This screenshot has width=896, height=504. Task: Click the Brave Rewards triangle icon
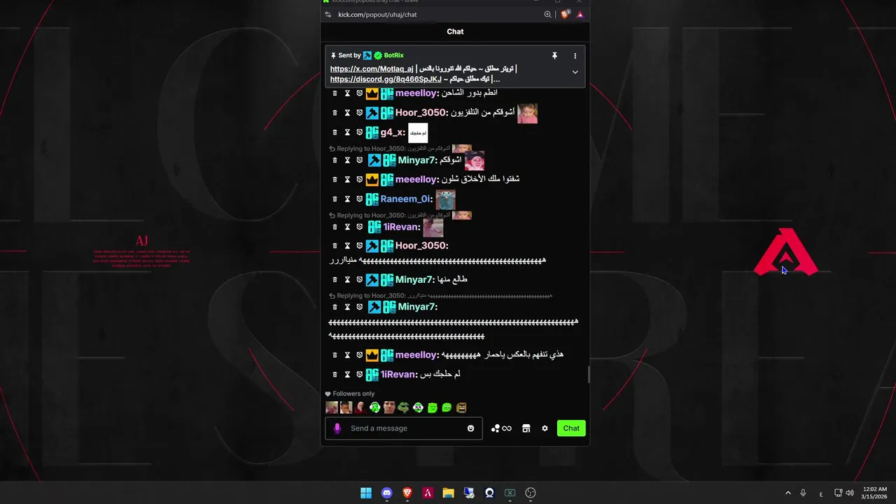coord(580,14)
